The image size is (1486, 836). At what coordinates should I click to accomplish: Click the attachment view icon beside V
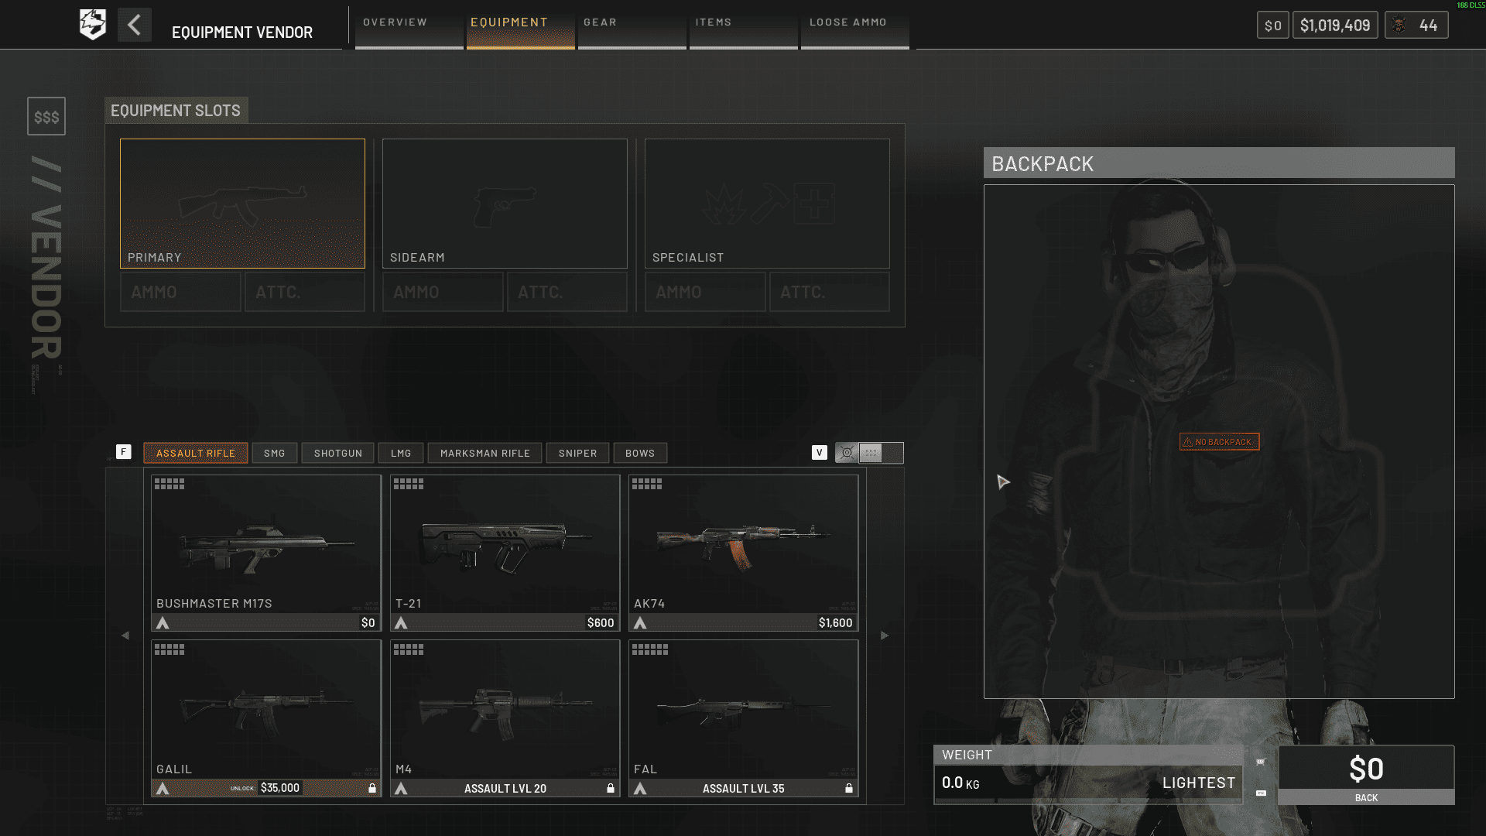pyautogui.click(x=847, y=453)
